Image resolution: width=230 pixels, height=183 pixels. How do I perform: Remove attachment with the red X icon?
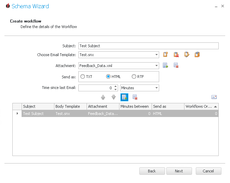tap(176, 65)
